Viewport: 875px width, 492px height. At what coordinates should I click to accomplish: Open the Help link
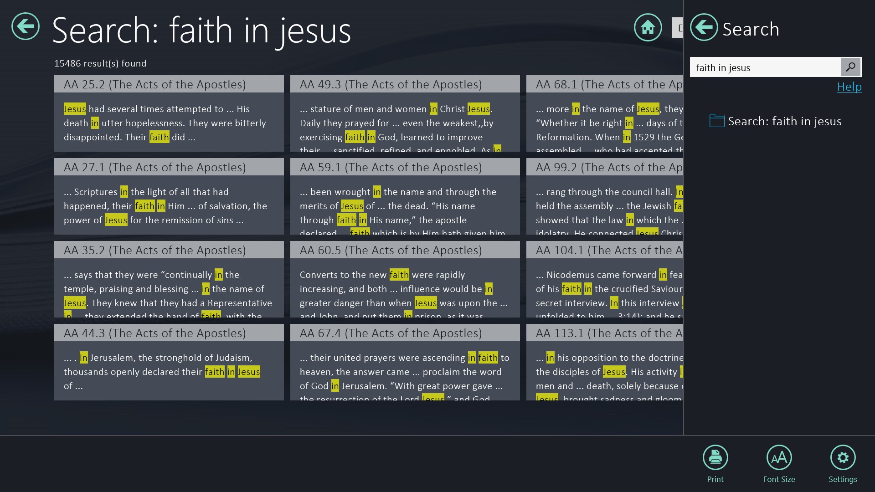(849, 87)
